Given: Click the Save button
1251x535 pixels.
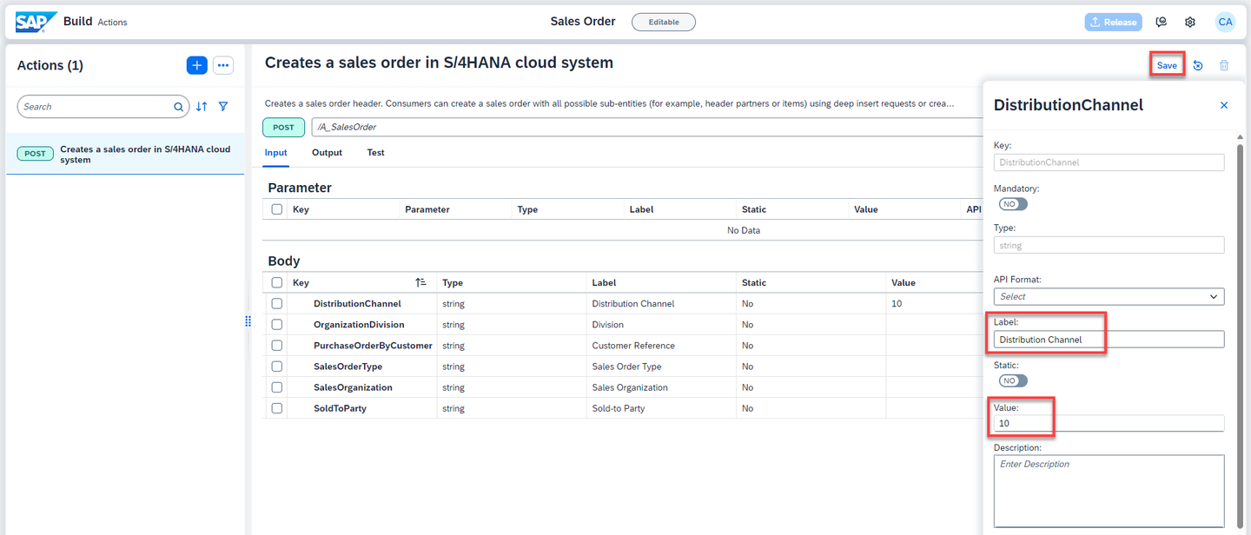Looking at the screenshot, I should tap(1167, 65).
